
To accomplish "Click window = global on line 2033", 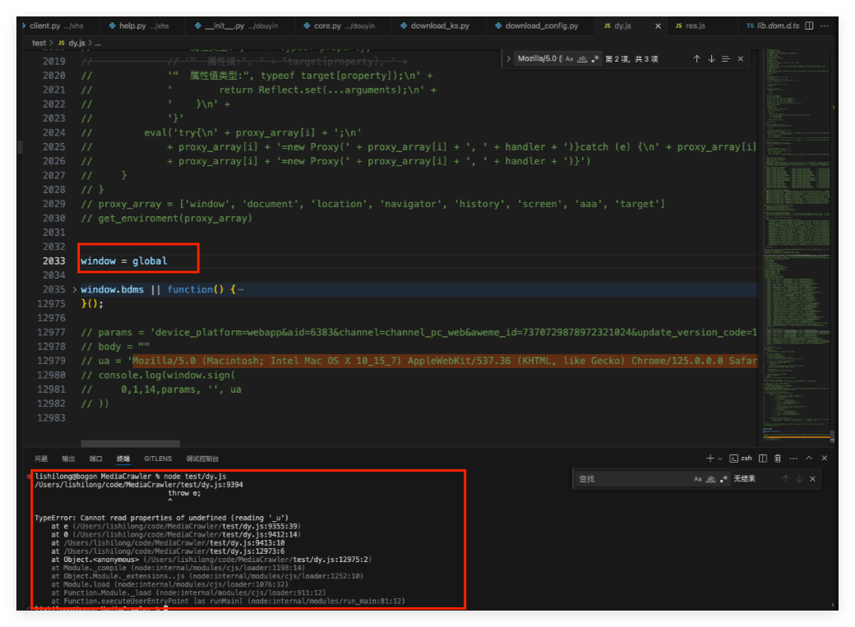I will click(124, 261).
